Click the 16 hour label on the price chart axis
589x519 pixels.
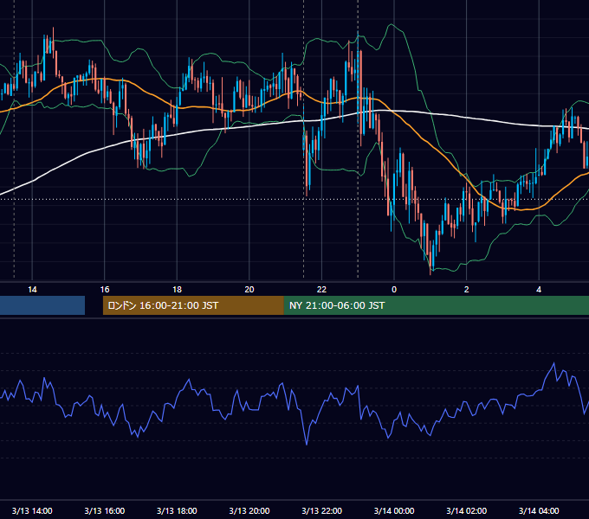pyautogui.click(x=105, y=289)
